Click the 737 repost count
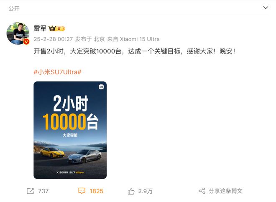276x202 pixels. tap(43, 191)
